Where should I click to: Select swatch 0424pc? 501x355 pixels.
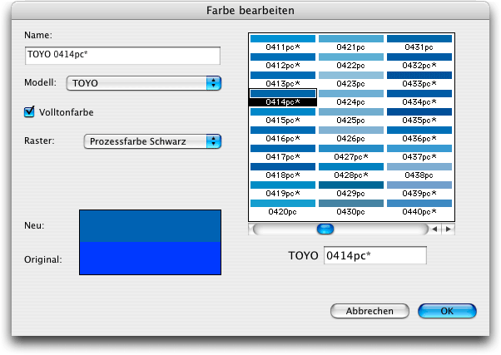351,97
